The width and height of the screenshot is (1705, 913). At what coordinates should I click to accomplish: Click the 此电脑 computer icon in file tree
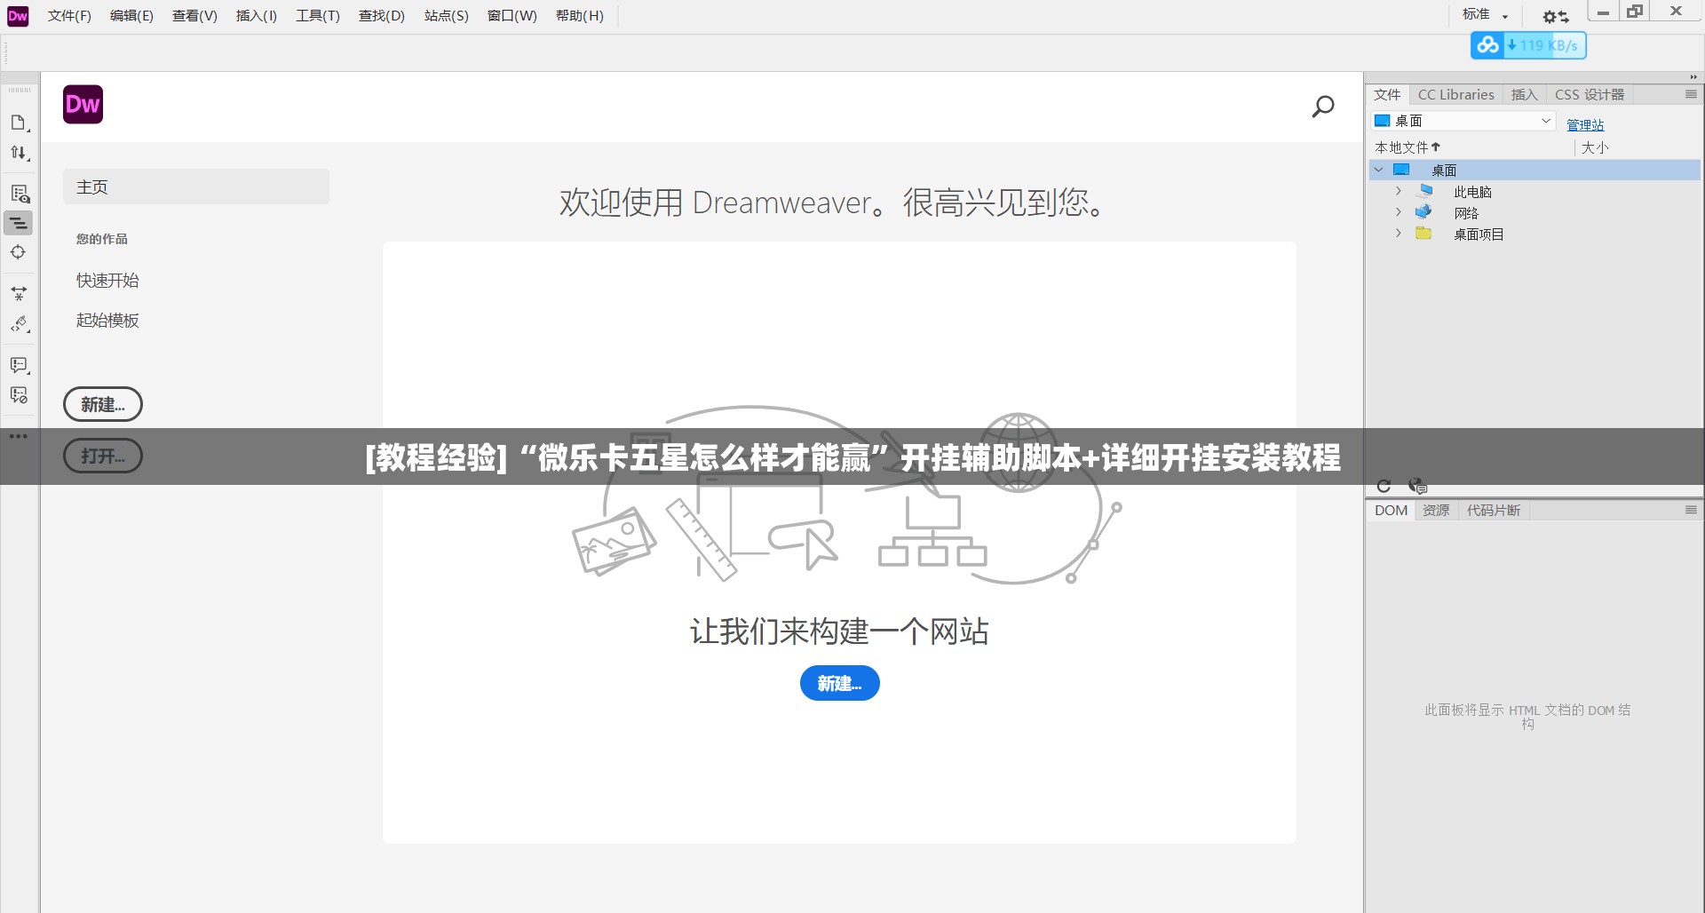tap(1424, 191)
